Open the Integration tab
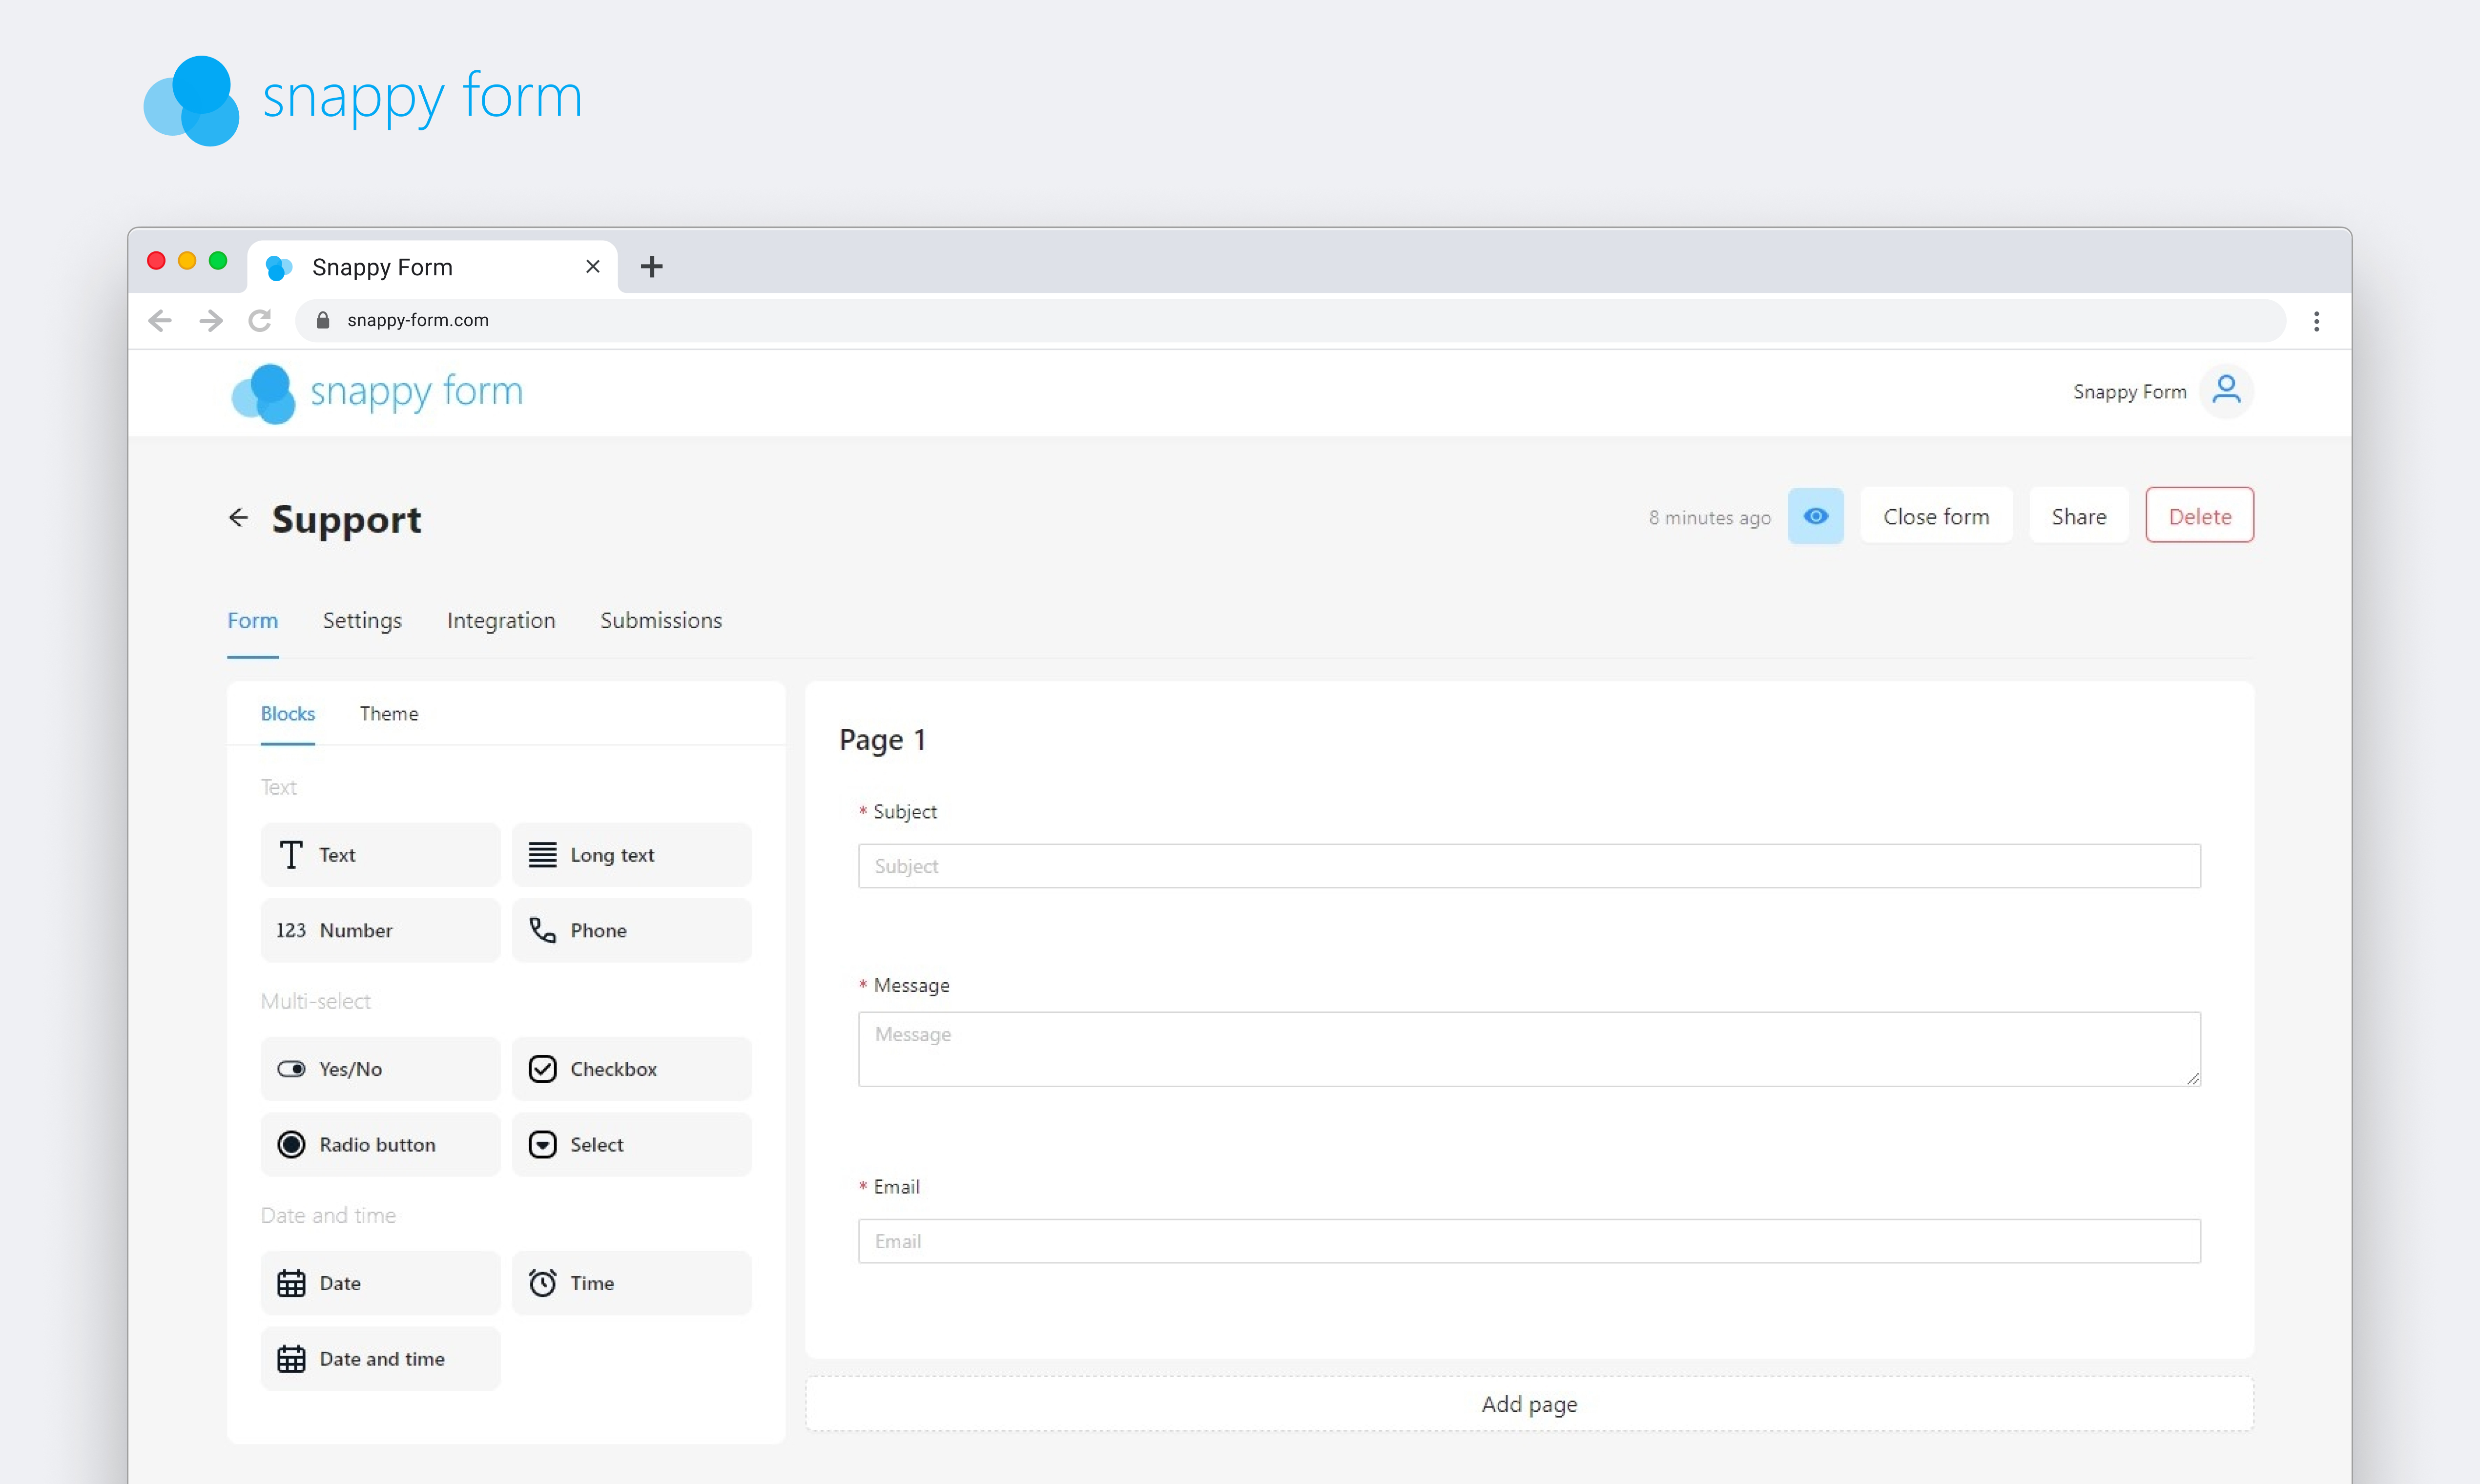 click(x=500, y=620)
